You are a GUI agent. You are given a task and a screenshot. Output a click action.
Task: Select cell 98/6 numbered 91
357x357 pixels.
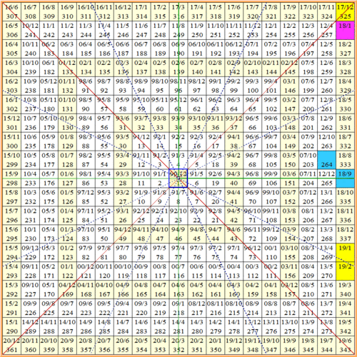pyautogui.click(x=86, y=86)
